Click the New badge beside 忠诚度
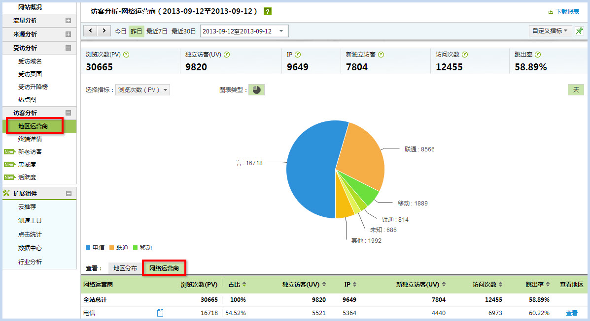The height and width of the screenshot is (321, 590). click(9, 165)
